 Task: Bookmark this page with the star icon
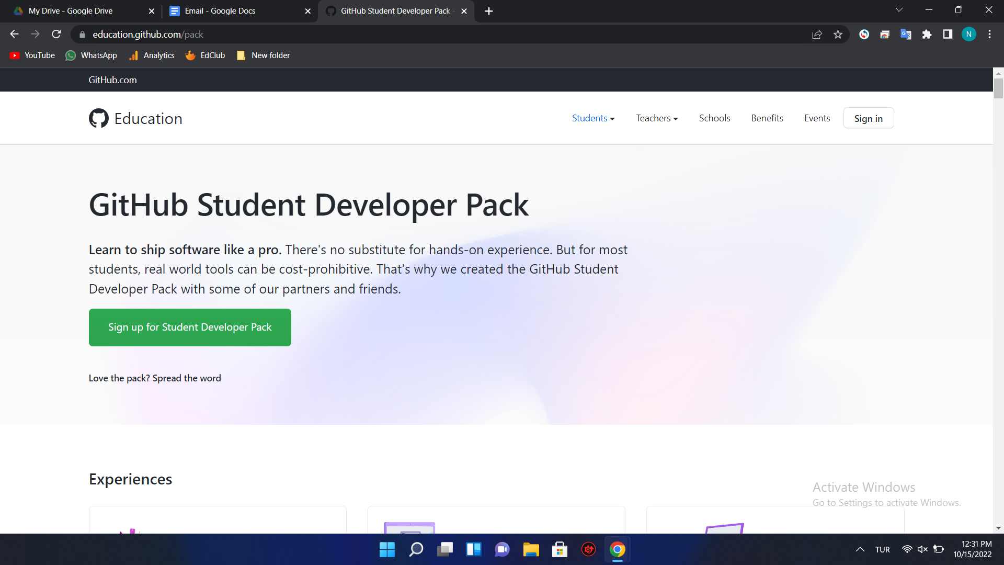click(x=838, y=34)
